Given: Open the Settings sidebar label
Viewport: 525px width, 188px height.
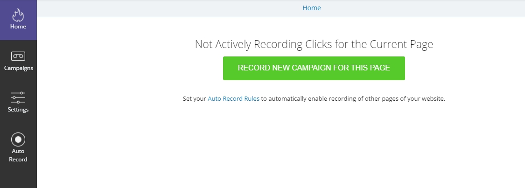Looking at the screenshot, I should coord(18,109).
